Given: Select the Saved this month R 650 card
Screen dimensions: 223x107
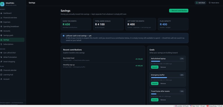Looking at the screenshot, I should pyautogui.click(x=76, y=24).
